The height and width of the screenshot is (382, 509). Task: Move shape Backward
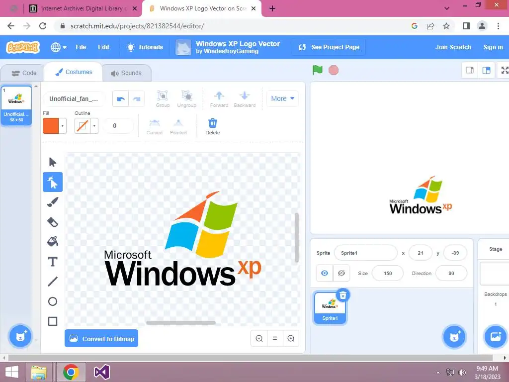[x=245, y=99]
